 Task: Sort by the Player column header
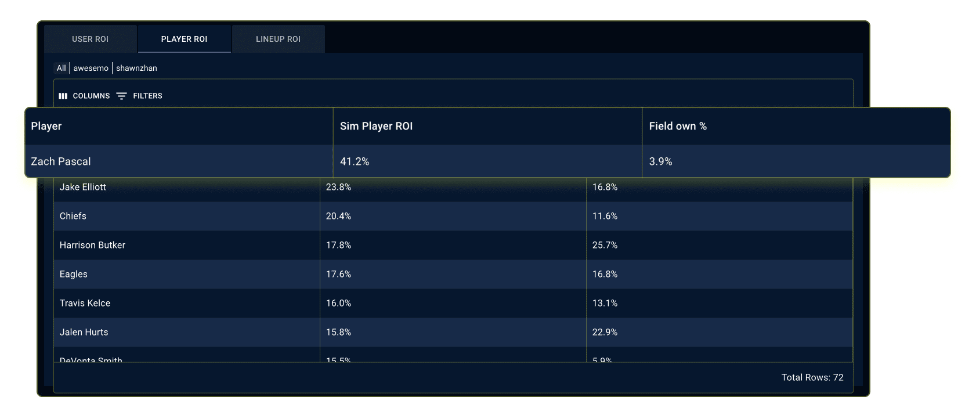[x=46, y=126]
